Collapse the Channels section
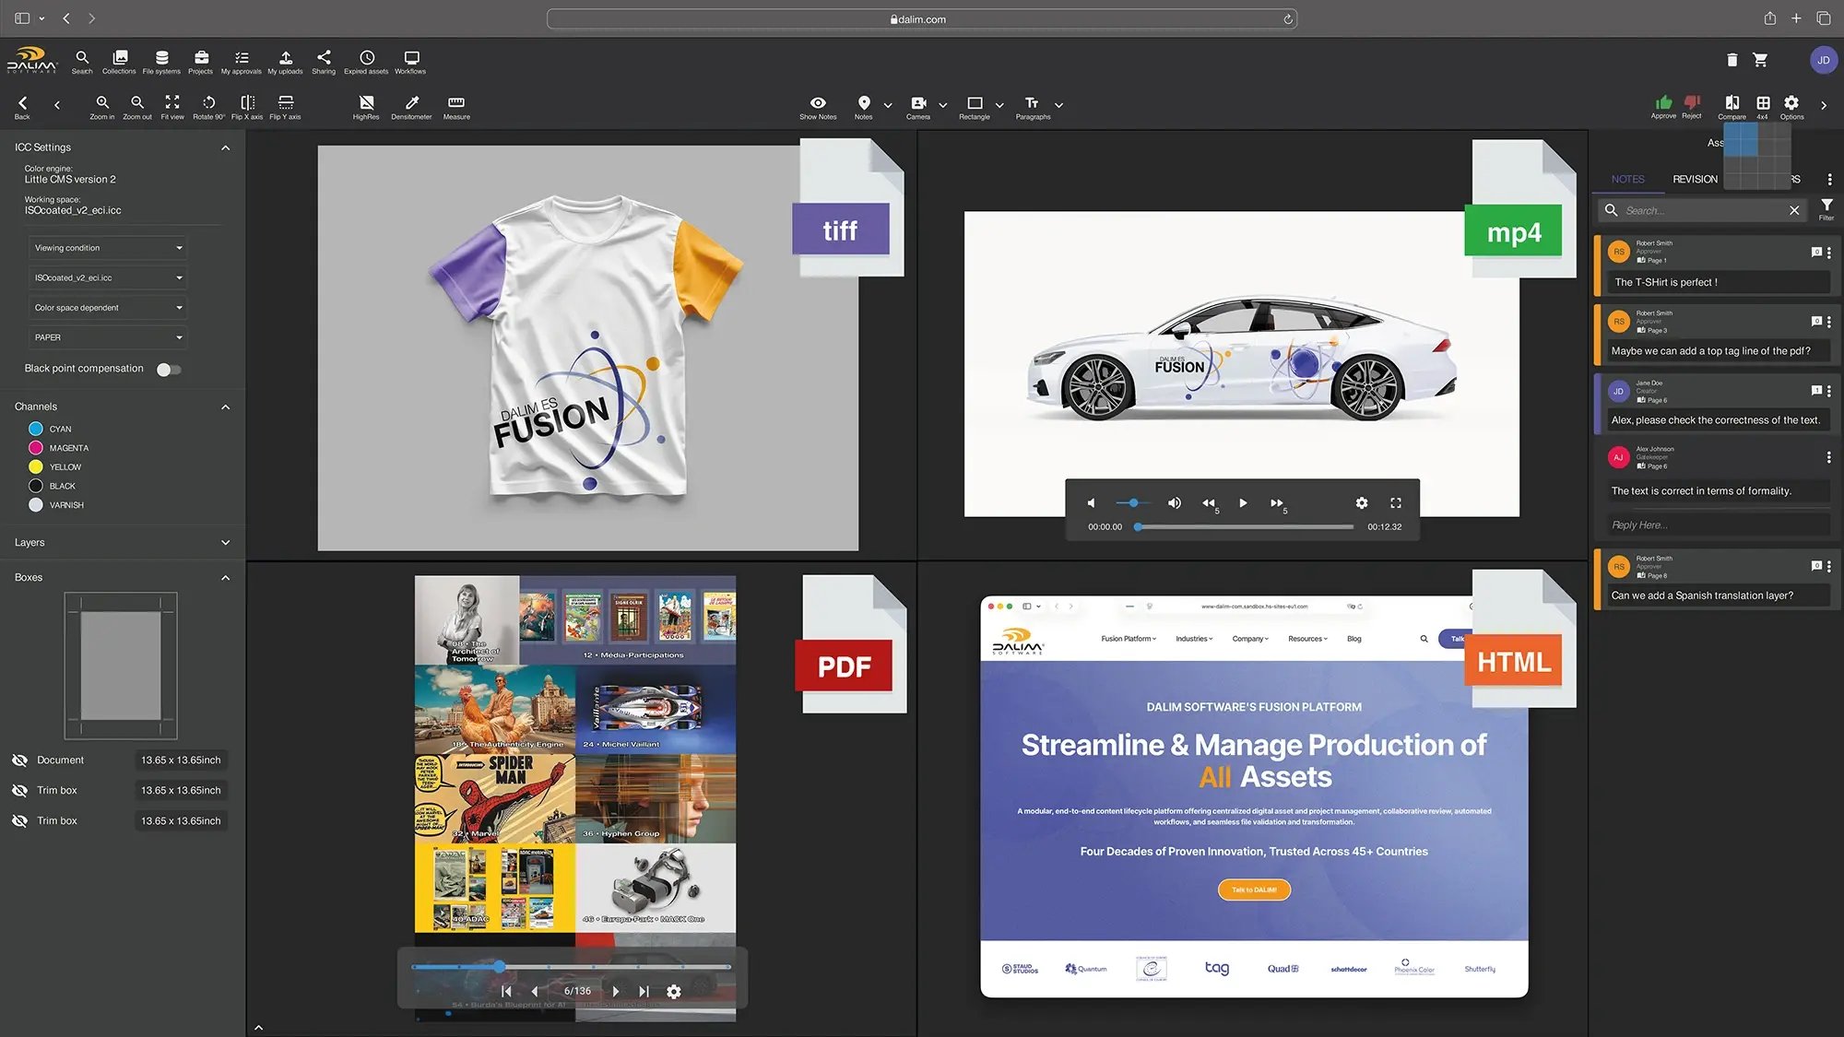 click(226, 407)
